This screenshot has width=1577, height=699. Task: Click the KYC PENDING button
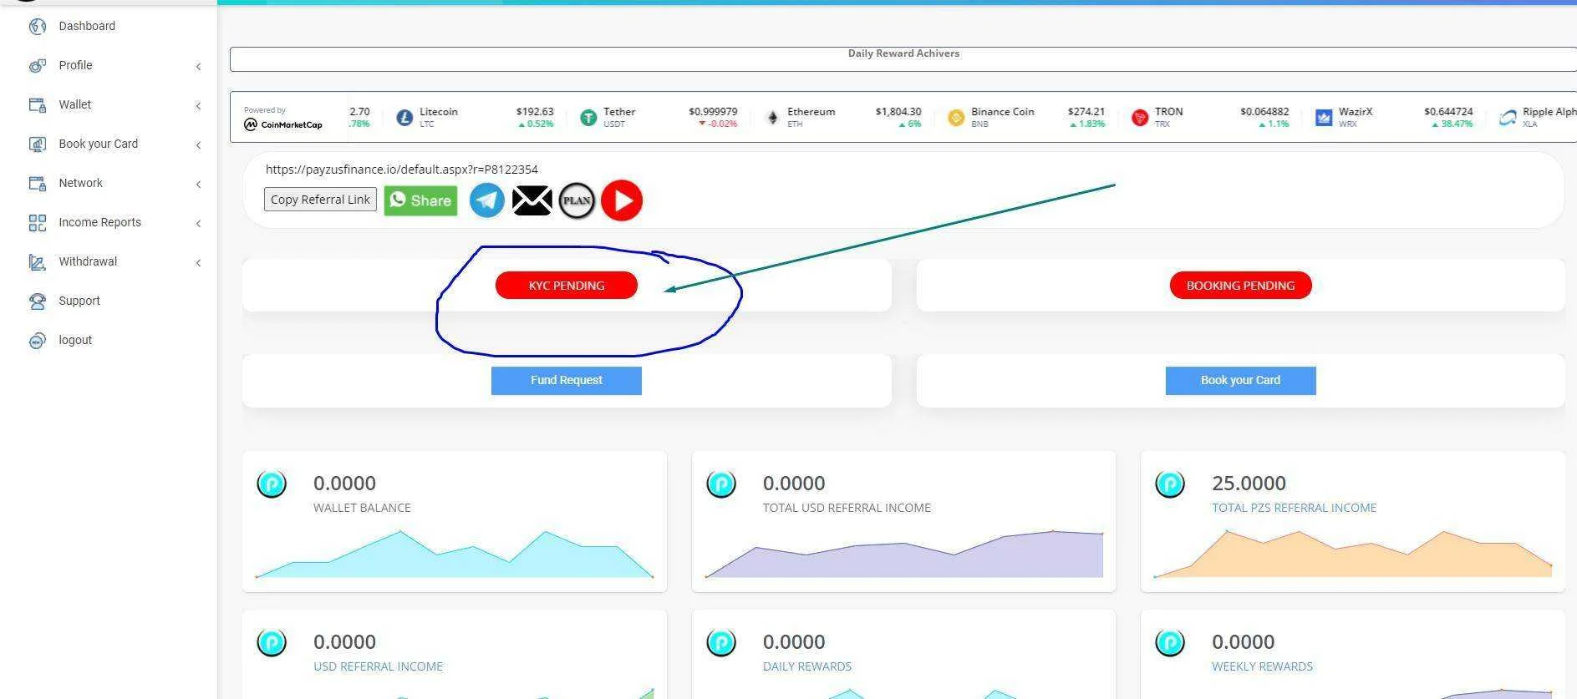coord(567,286)
